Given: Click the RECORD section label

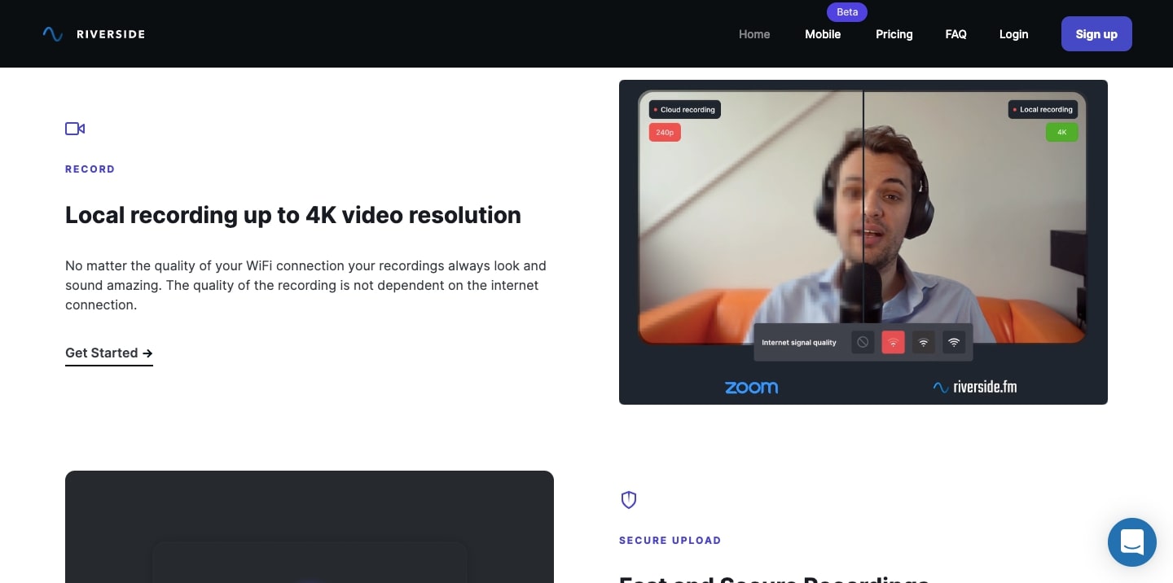Looking at the screenshot, I should pyautogui.click(x=90, y=169).
